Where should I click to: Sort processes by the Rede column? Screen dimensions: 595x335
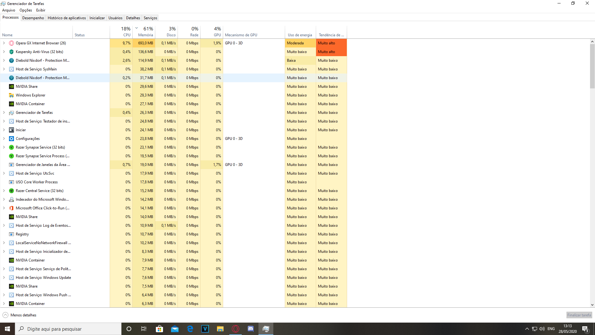(189, 32)
